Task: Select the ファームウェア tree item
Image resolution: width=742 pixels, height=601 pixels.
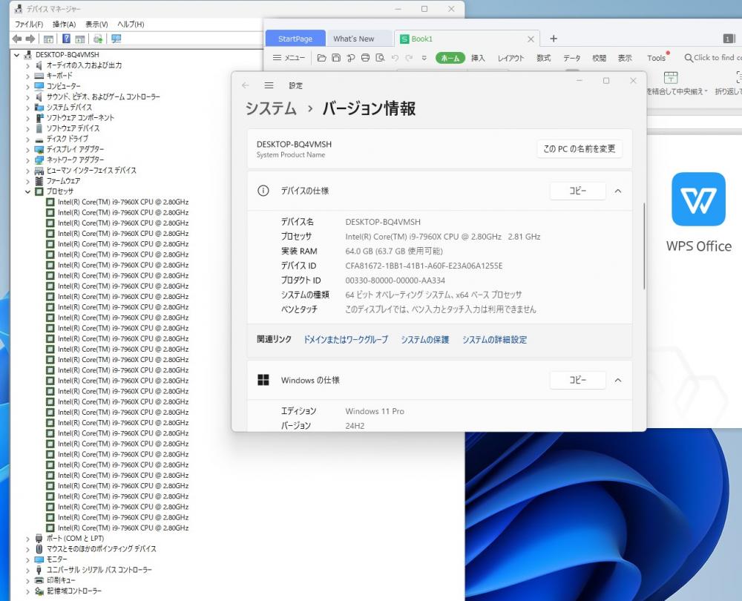Action: click(63, 181)
